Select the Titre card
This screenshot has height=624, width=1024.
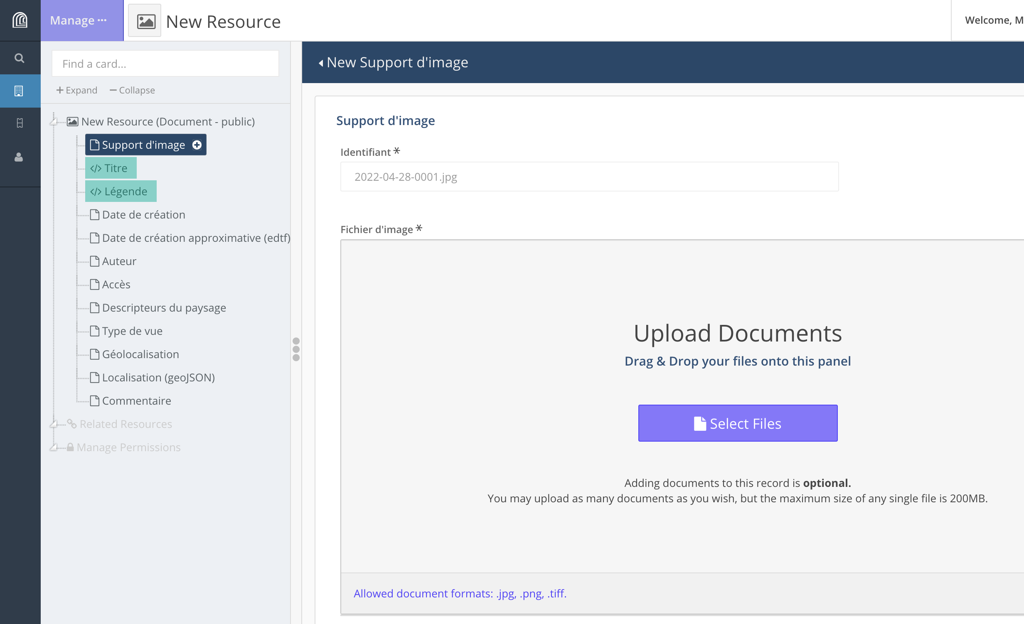(x=111, y=168)
